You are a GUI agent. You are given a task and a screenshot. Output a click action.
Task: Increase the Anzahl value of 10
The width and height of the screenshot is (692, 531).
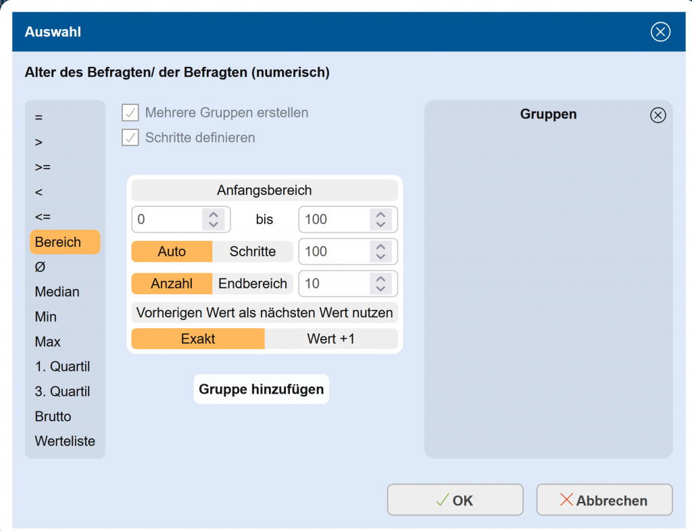tap(380, 279)
